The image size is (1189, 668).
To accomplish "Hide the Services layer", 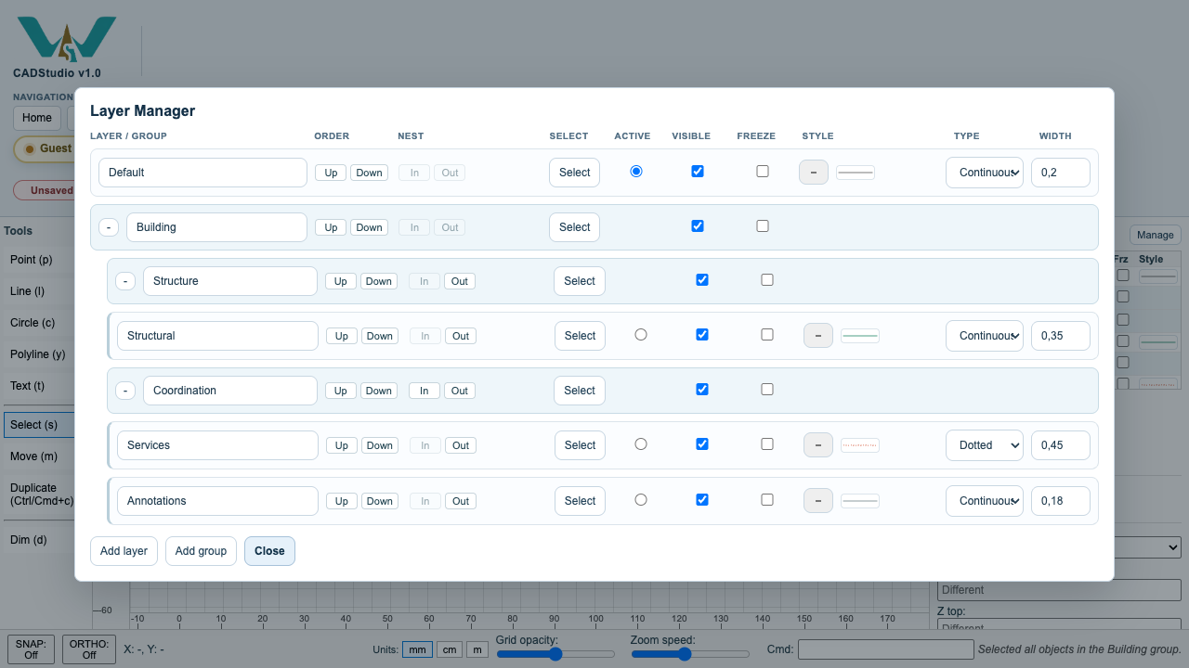I will 702,444.
